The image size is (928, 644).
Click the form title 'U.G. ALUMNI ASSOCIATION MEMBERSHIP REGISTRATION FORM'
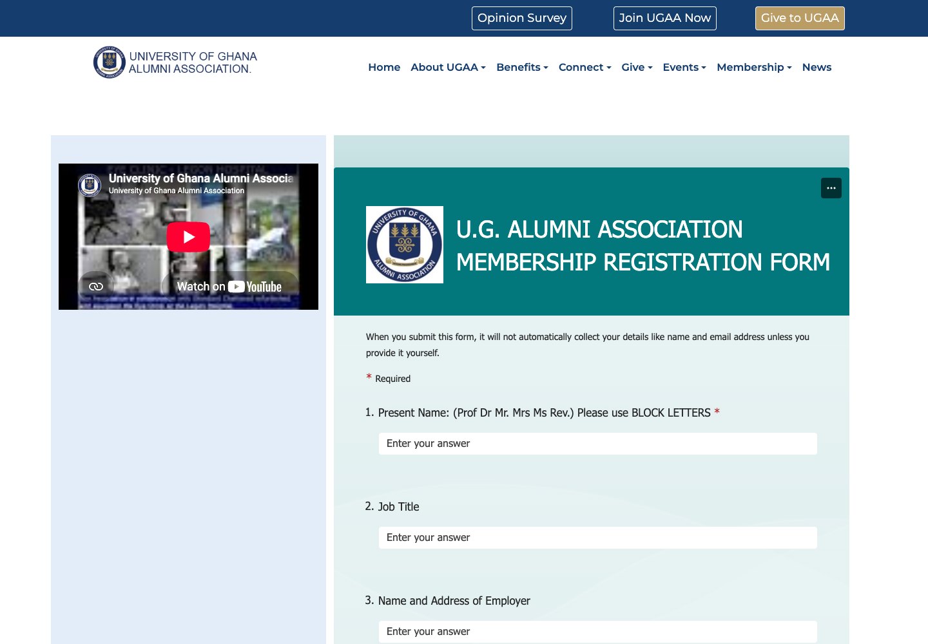[643, 245]
